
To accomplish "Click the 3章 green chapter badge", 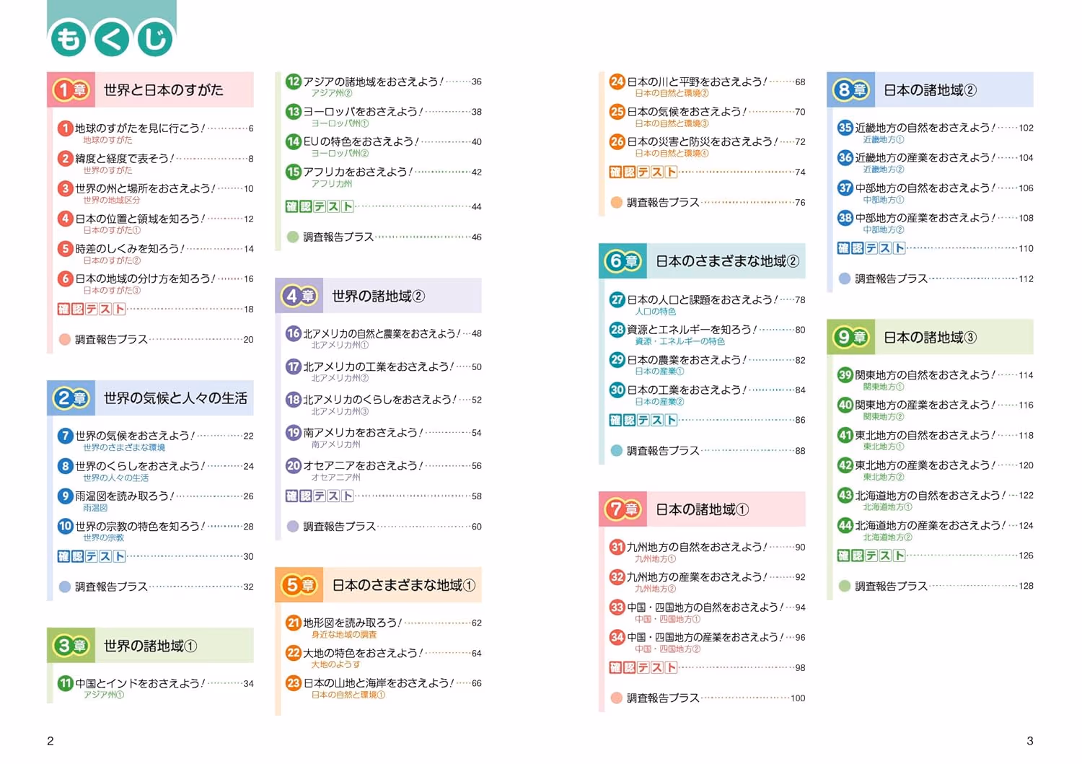I will [71, 646].
